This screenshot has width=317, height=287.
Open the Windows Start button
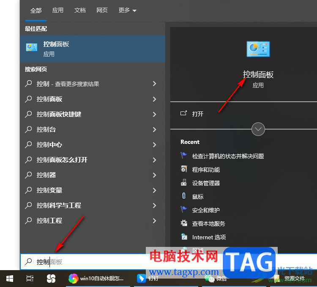10,279
